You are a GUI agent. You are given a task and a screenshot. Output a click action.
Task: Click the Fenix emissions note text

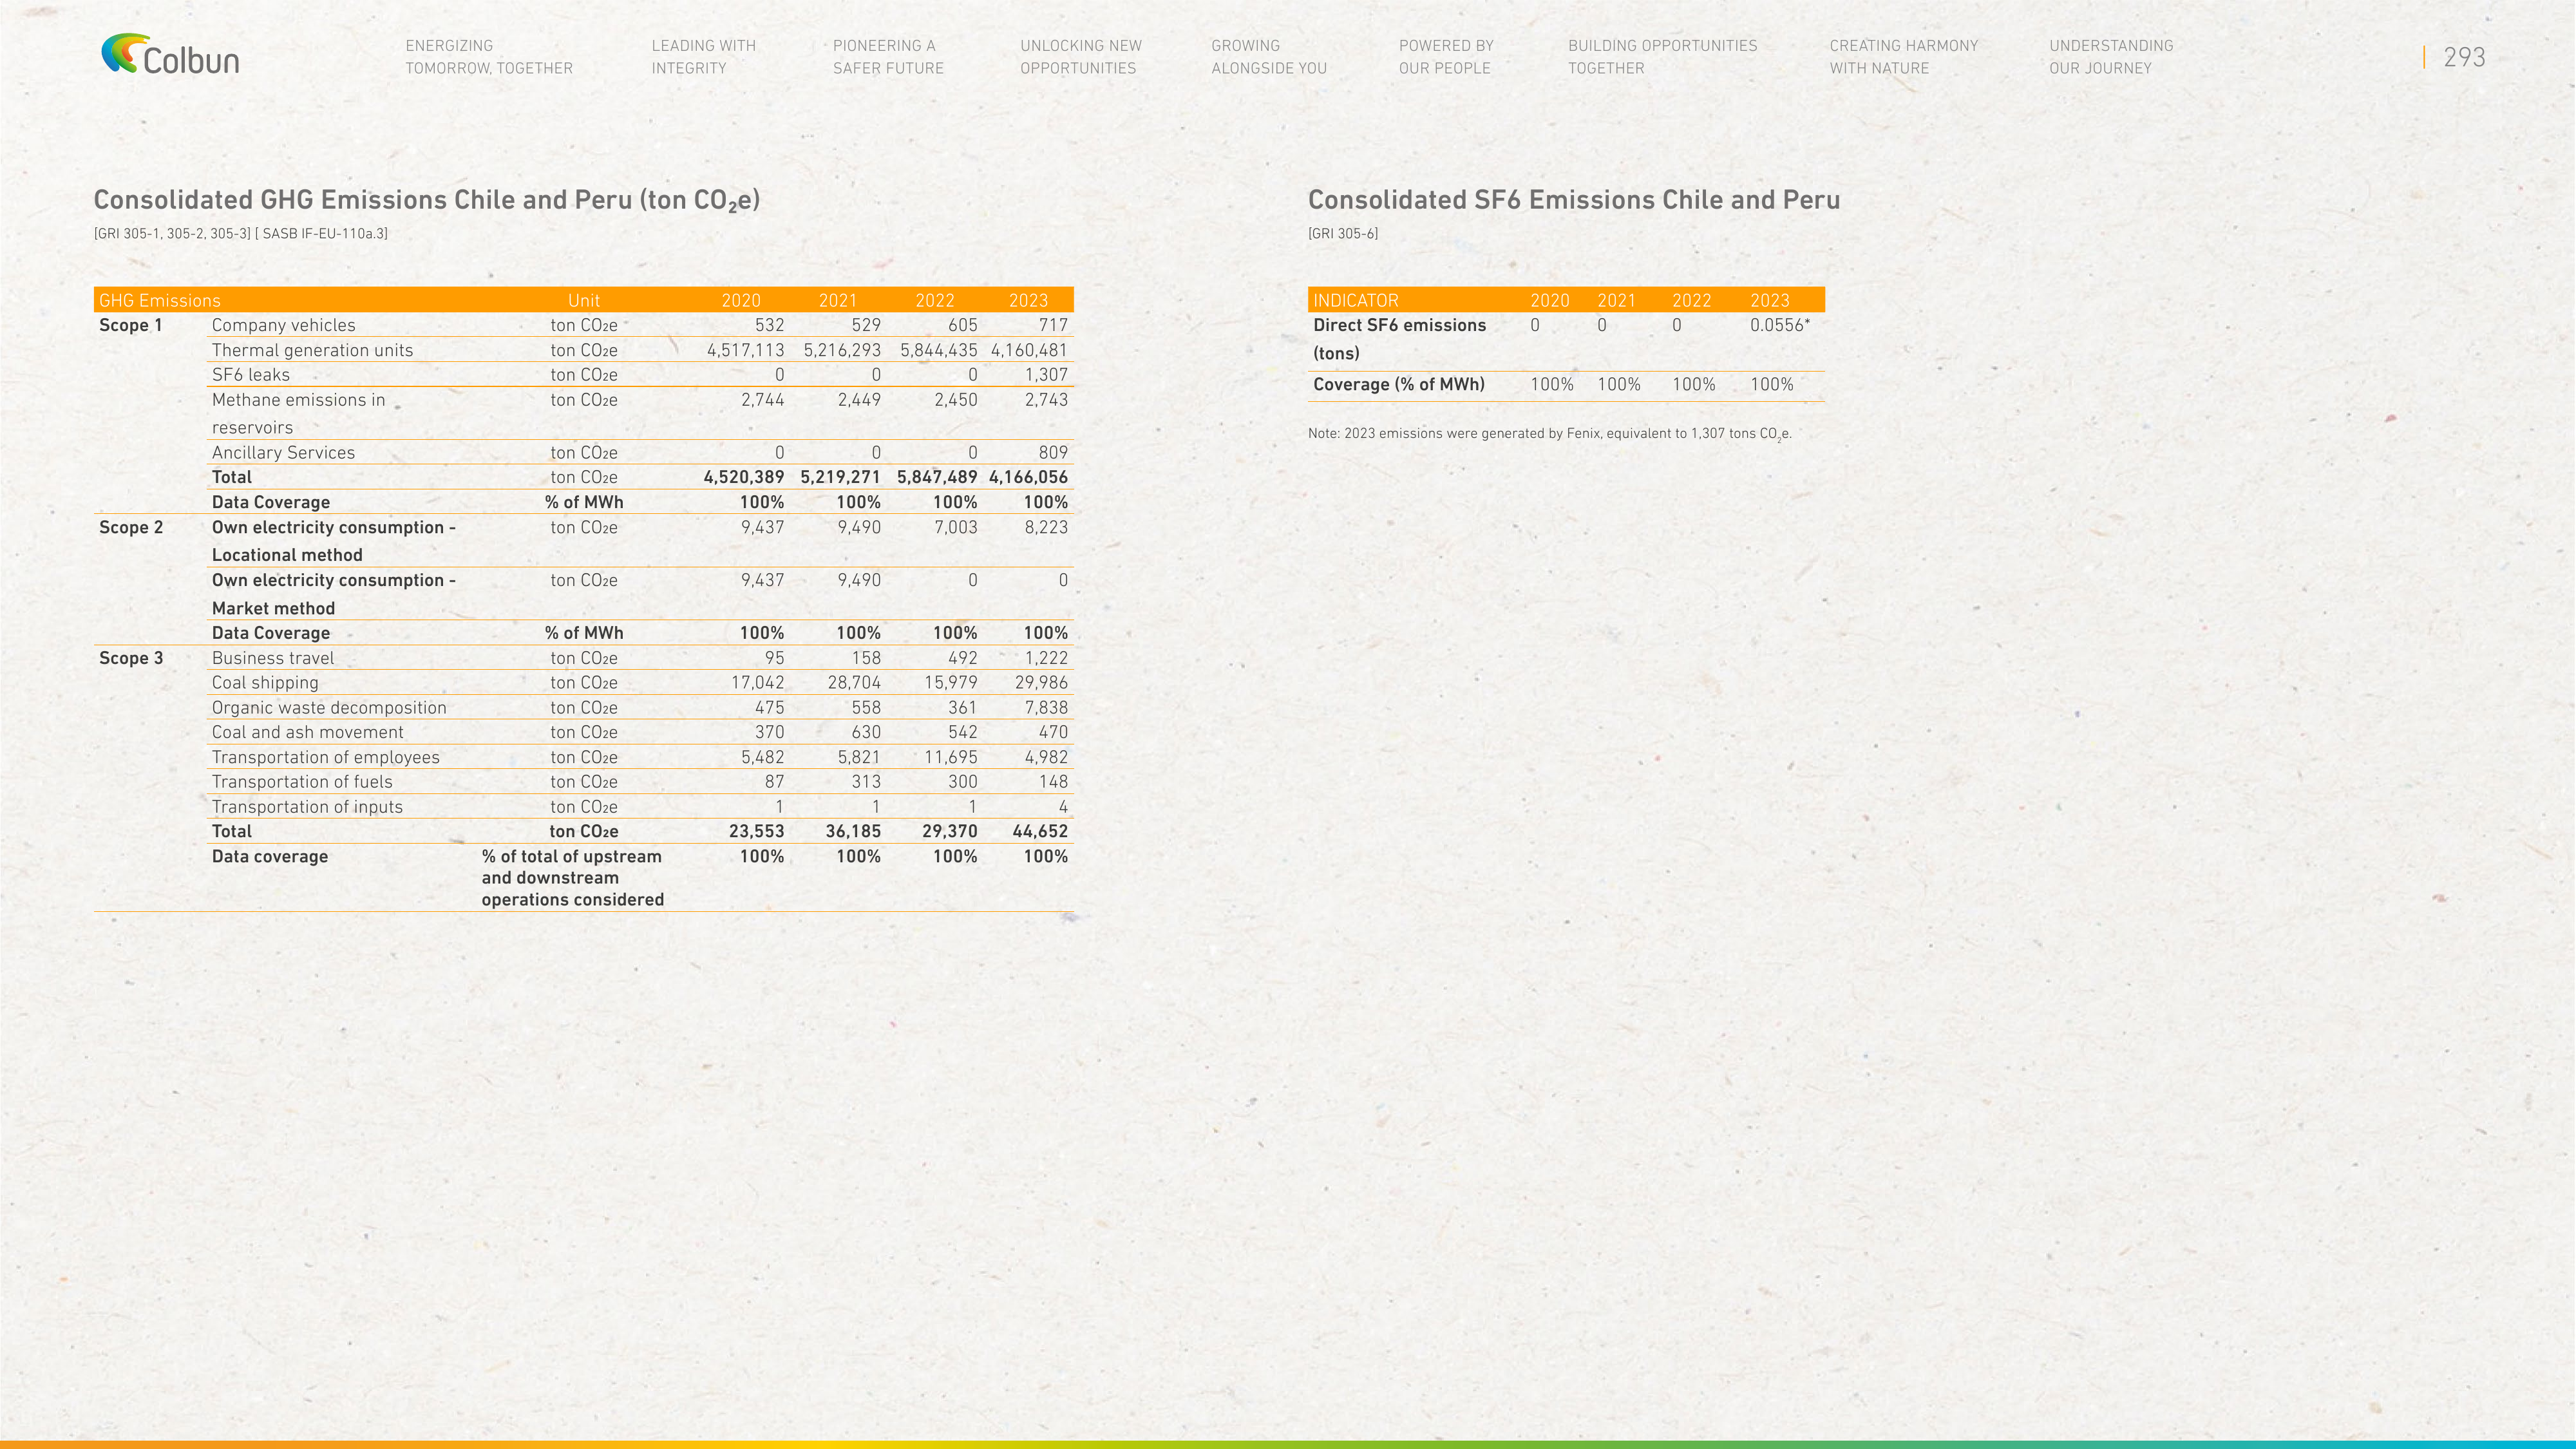pos(1550,434)
